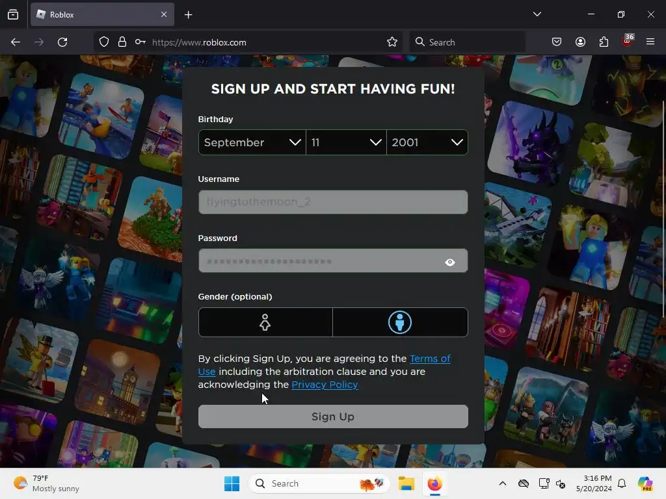Go forward to the next page
Screen dimensions: 666x499
(x=39, y=42)
